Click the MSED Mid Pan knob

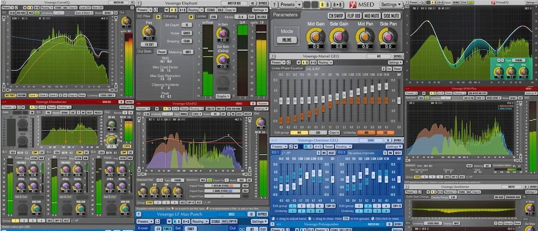coord(365,37)
